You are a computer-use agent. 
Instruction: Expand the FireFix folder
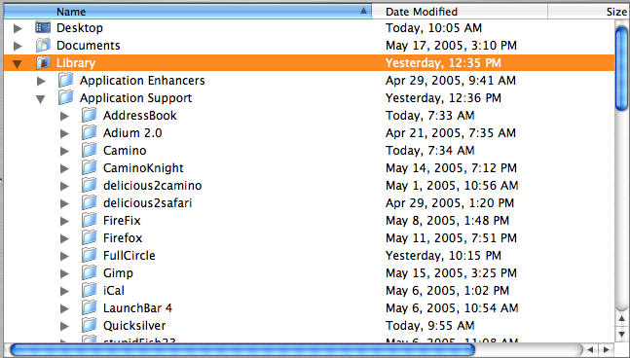[64, 221]
